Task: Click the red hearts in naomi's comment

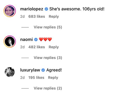Action: coord(45,39)
